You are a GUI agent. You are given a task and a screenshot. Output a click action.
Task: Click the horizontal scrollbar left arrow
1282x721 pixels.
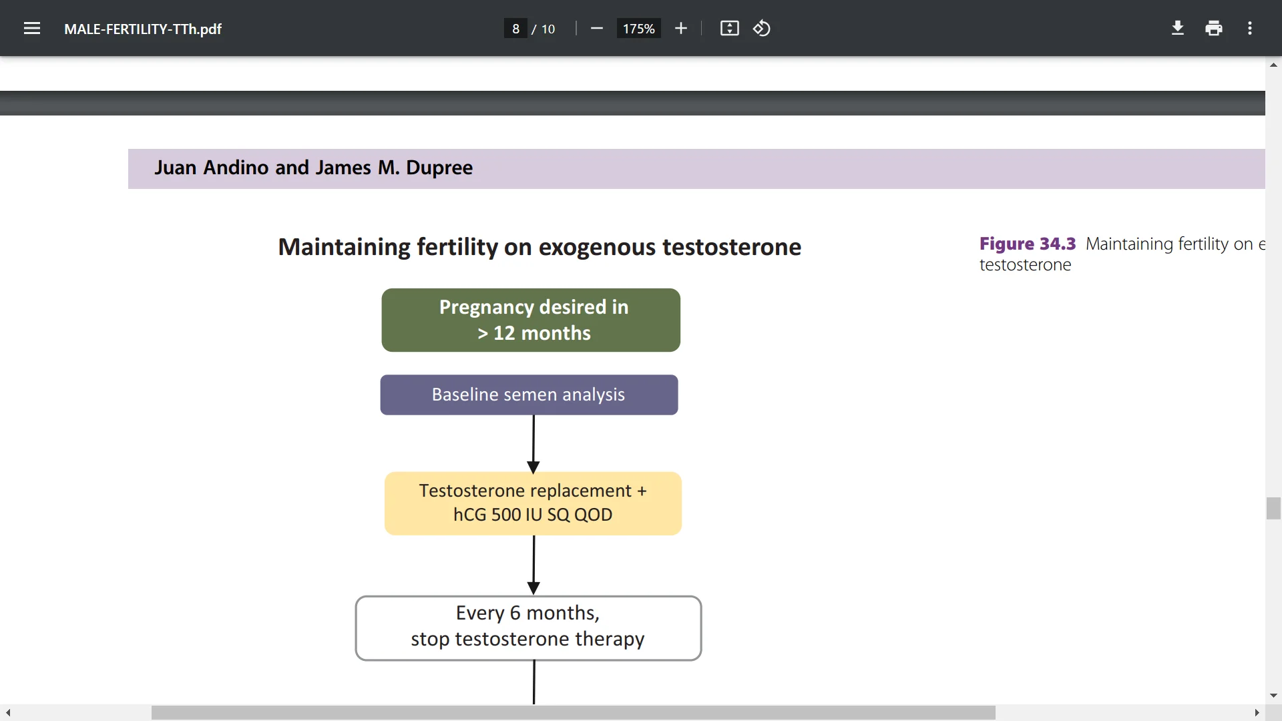(8, 713)
